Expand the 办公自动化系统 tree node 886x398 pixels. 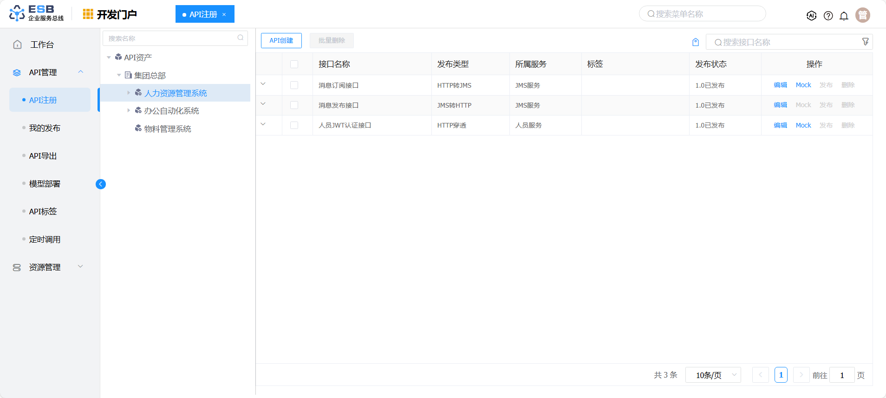129,110
